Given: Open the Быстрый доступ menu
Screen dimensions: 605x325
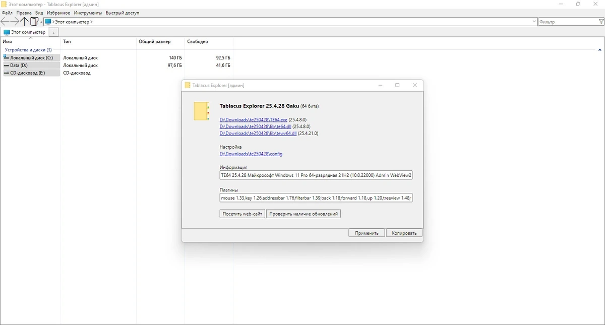Looking at the screenshot, I should (123, 13).
